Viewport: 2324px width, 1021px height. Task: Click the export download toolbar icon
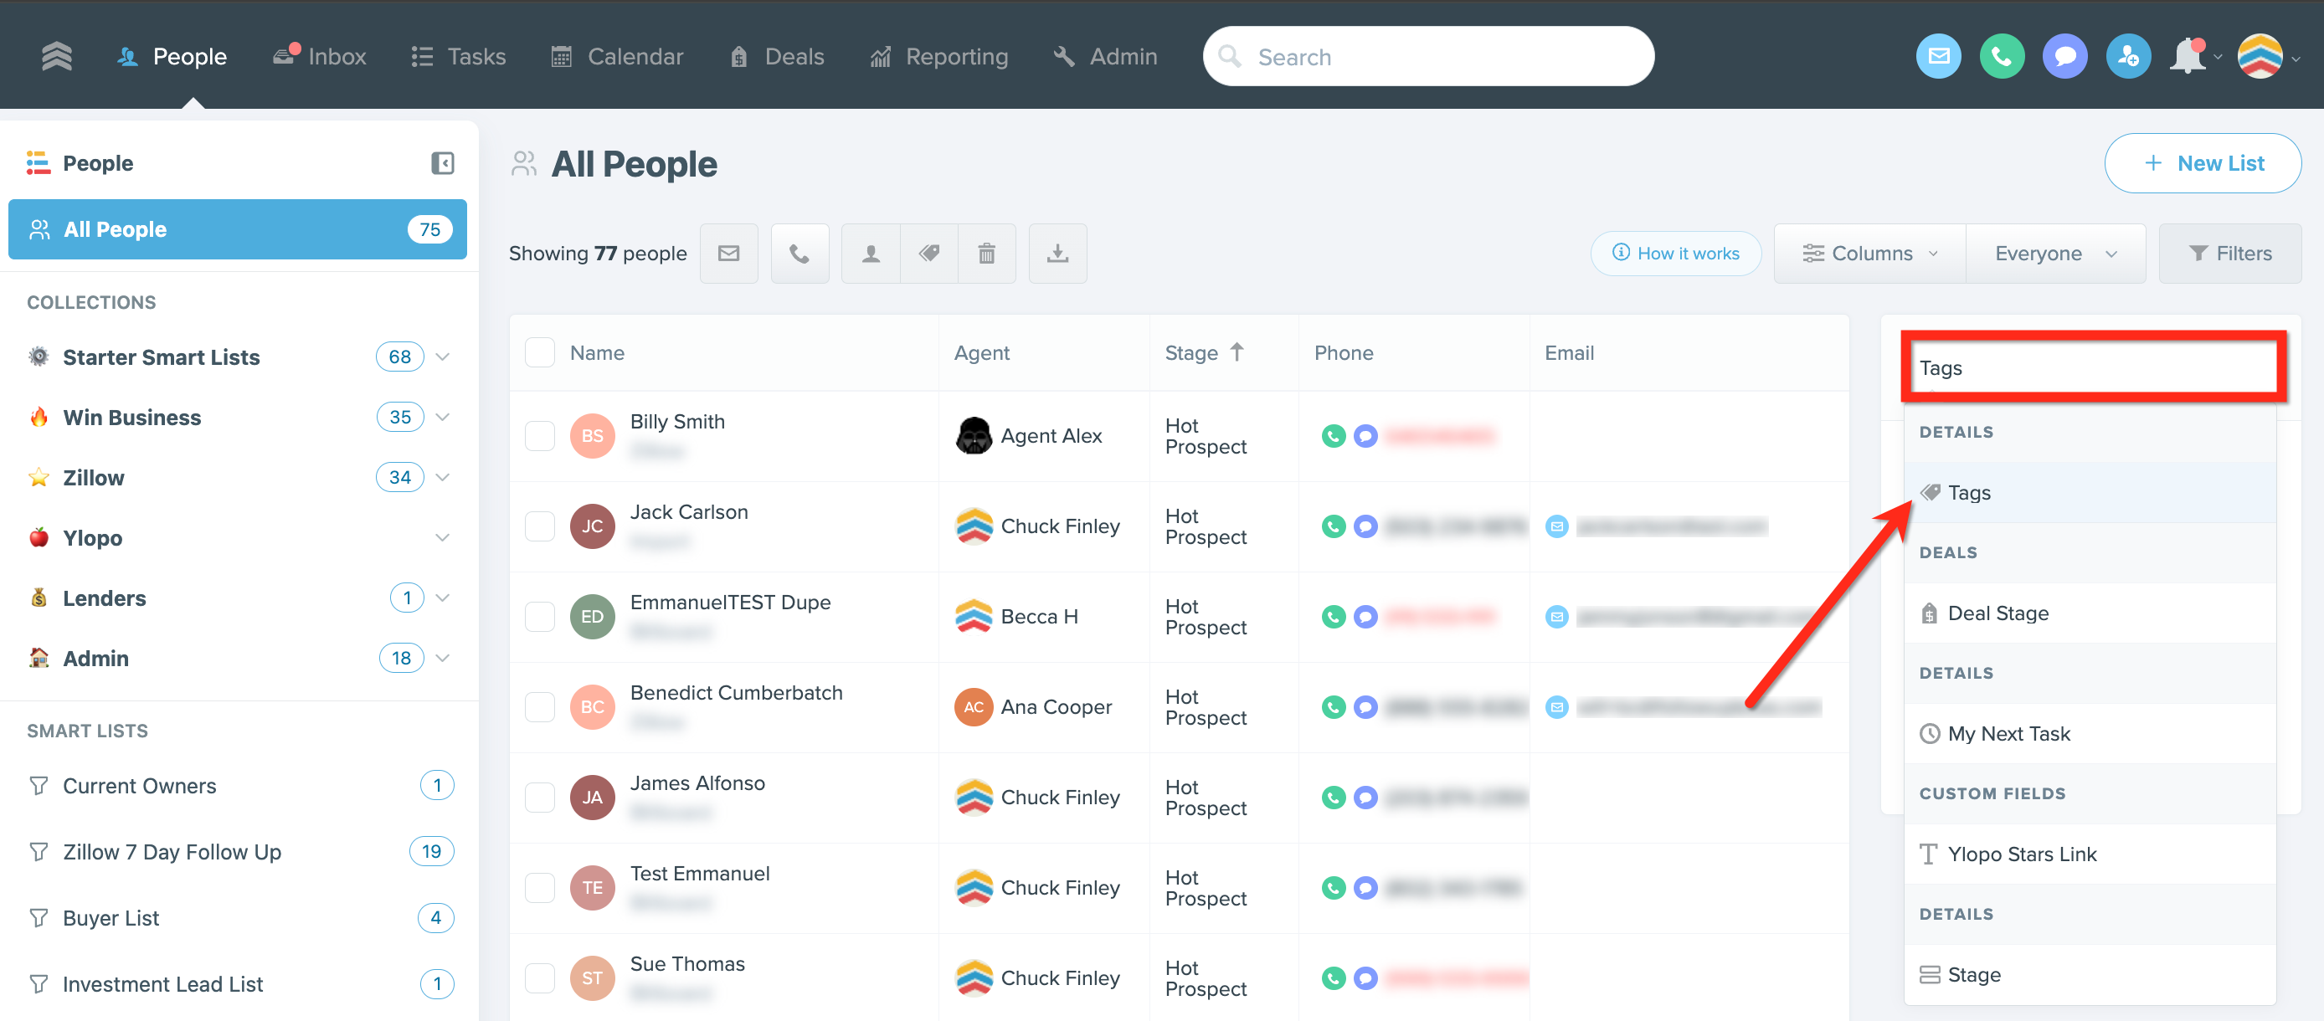[x=1057, y=254]
